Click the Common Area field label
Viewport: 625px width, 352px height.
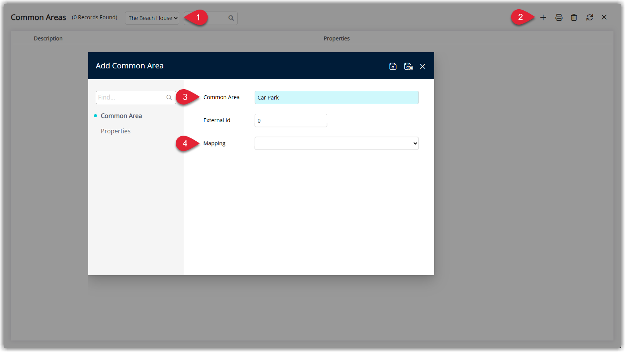pyautogui.click(x=222, y=97)
